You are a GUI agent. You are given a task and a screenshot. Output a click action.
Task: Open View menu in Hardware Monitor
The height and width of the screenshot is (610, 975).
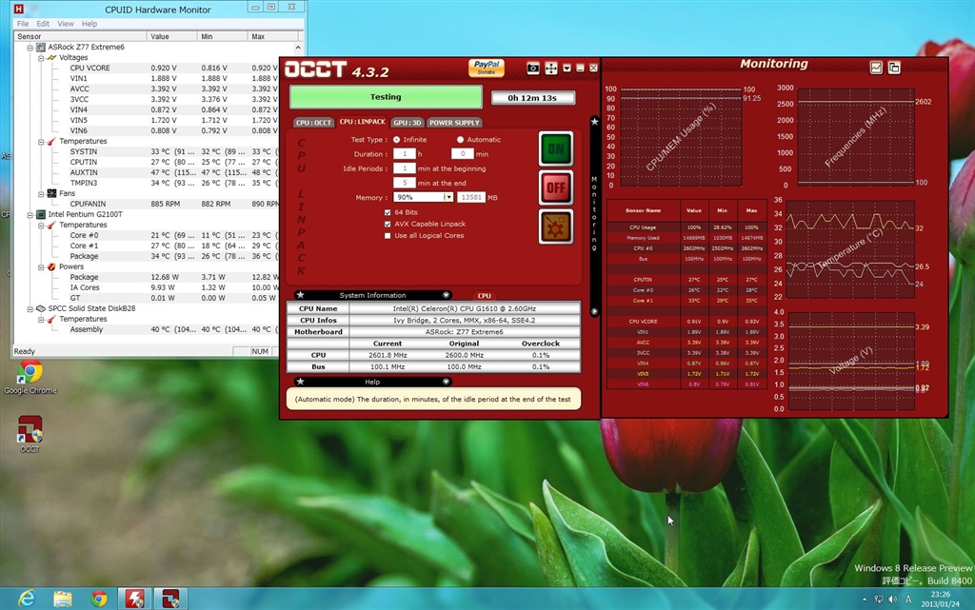(x=66, y=24)
